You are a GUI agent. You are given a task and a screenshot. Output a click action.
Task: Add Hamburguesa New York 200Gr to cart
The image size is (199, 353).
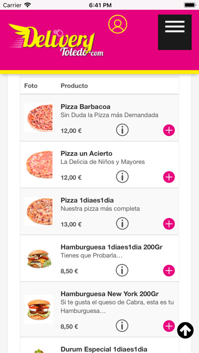[169, 326]
